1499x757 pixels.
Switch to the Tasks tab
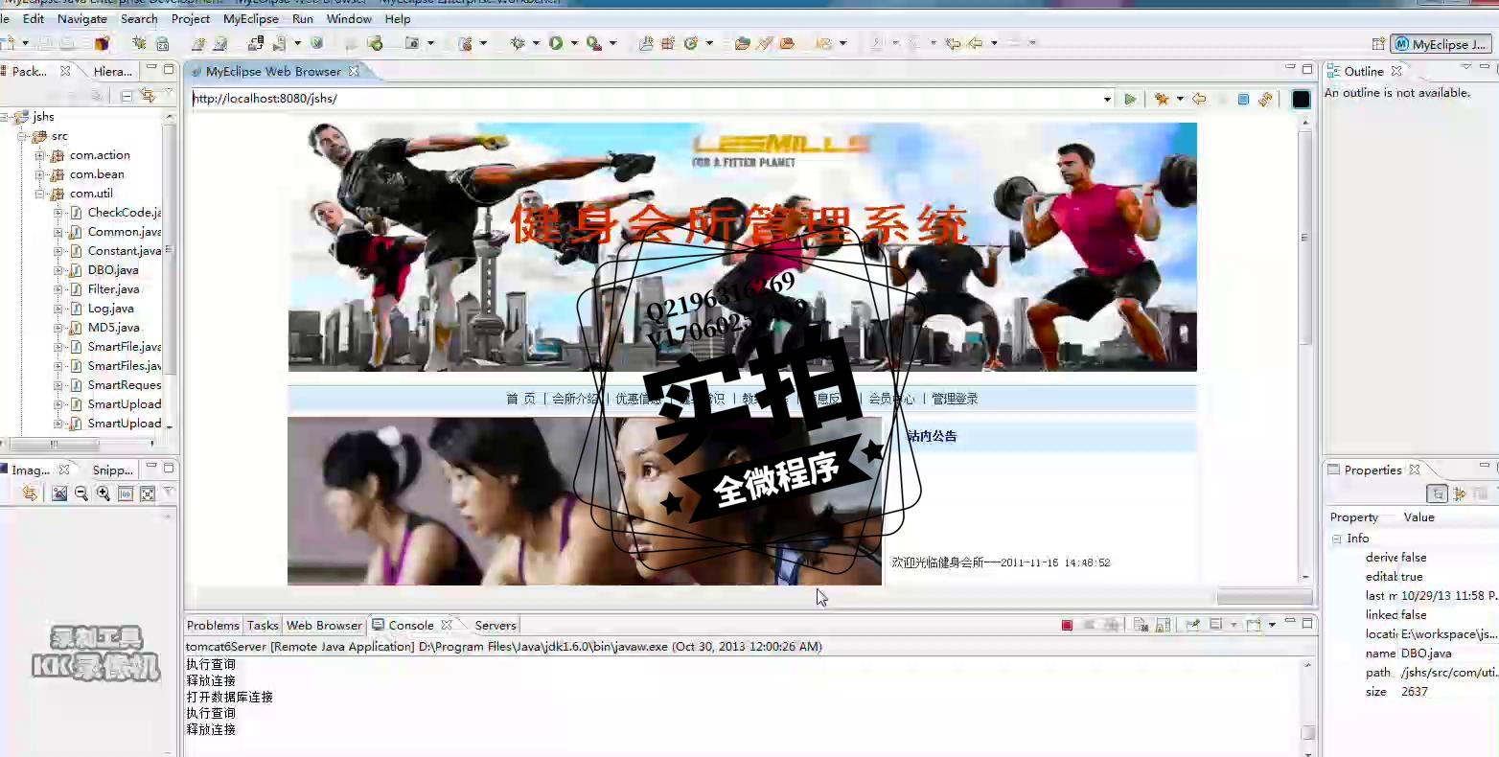pos(263,625)
